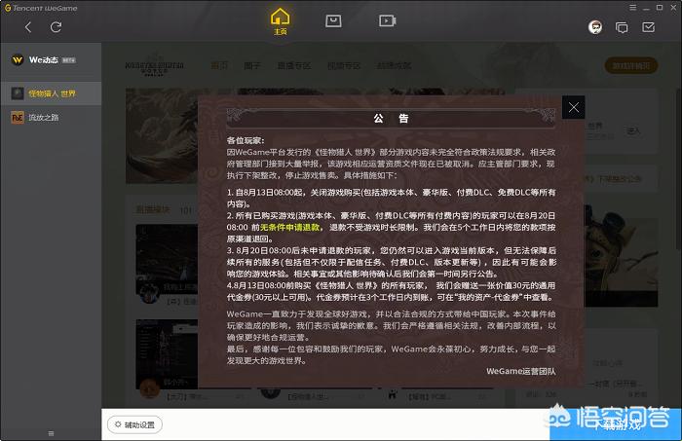Click the Tencent WeGame logo
This screenshot has width=682, height=441.
pyautogui.click(x=41, y=8)
